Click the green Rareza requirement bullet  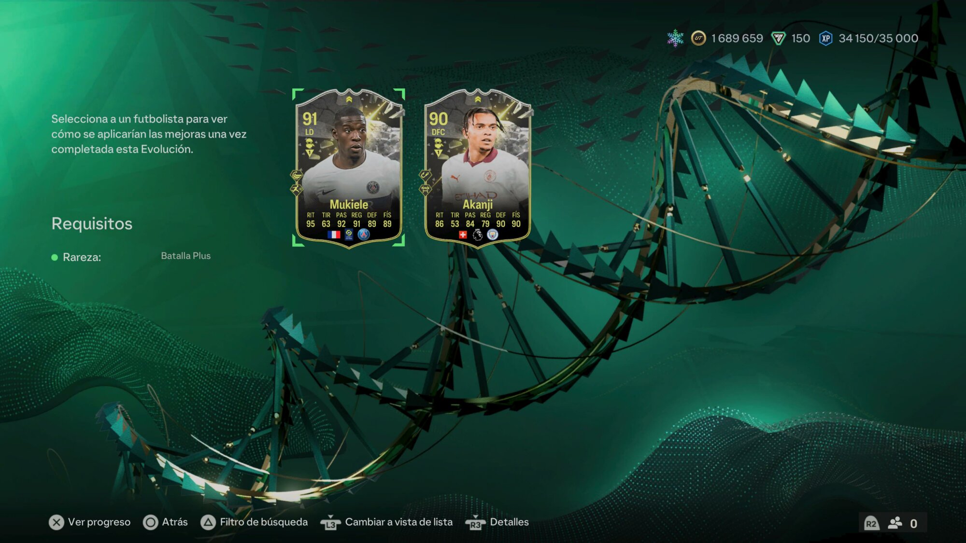tap(55, 258)
